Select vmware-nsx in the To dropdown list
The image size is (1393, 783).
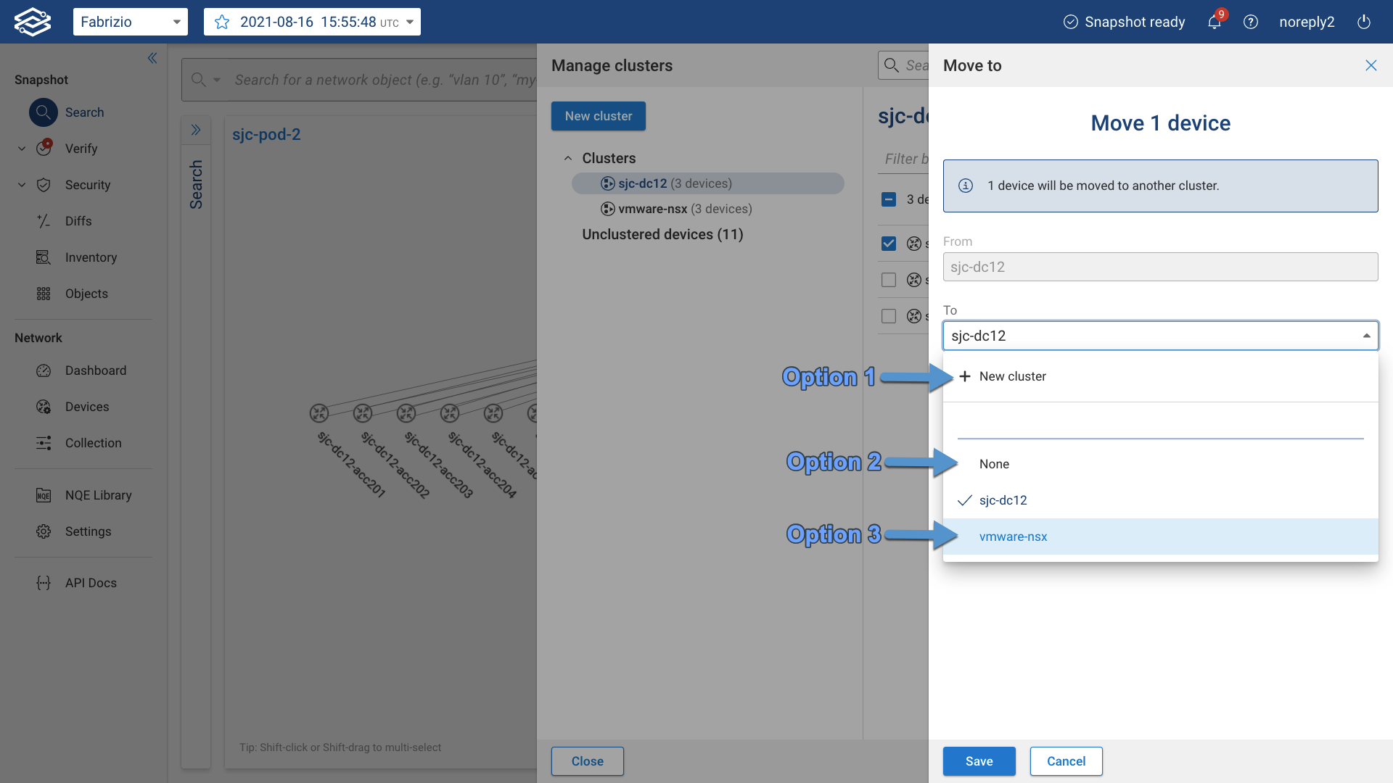[x=1014, y=536]
